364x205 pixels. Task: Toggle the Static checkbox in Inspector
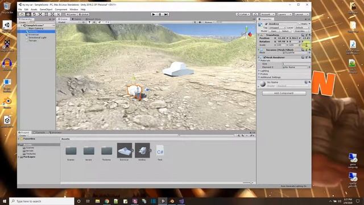300,24
